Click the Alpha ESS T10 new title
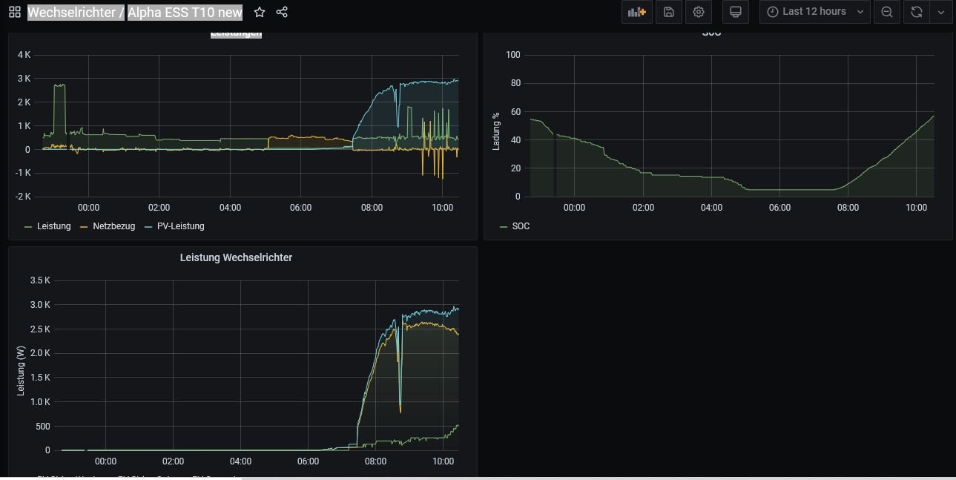This screenshot has width=956, height=480. 185,12
